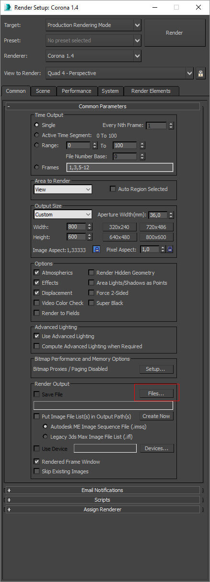Click the 3ds Max logo in title bar
The image size is (210, 582).
click(x=8, y=8)
